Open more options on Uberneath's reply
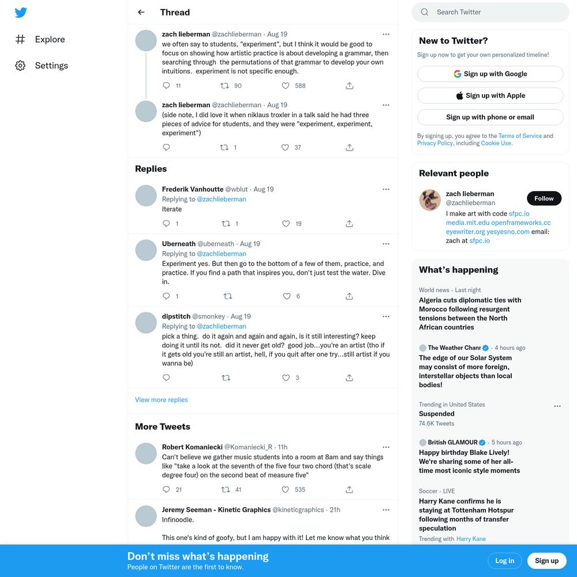This screenshot has height=577, width=577. click(385, 243)
